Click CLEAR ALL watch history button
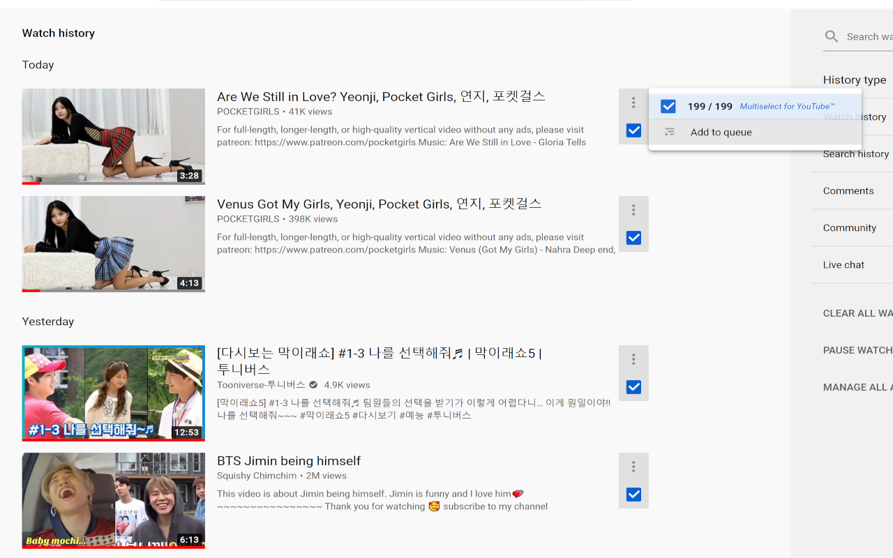The height and width of the screenshot is (558, 893). (857, 313)
